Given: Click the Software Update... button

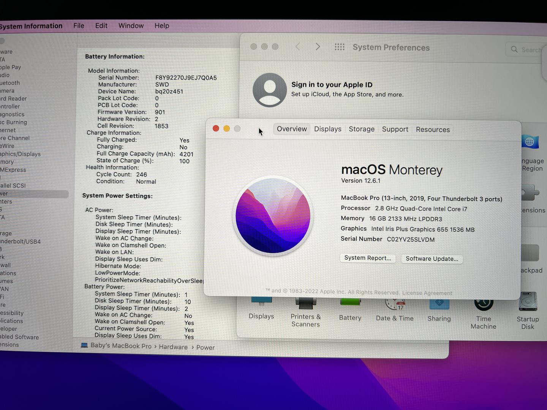Looking at the screenshot, I should (432, 259).
